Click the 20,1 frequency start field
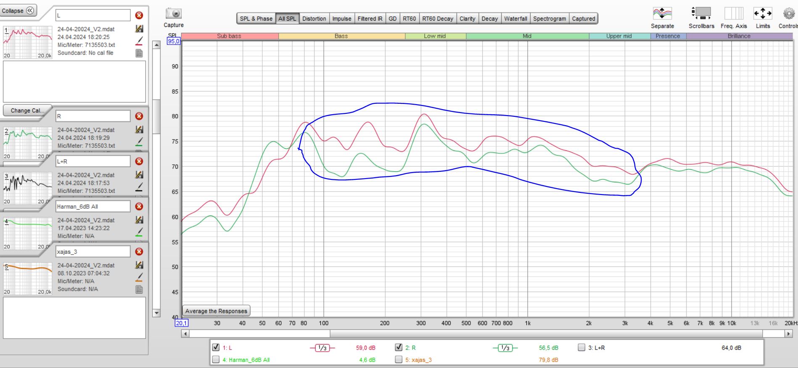Image resolution: width=798 pixels, height=368 pixels. pos(181,323)
